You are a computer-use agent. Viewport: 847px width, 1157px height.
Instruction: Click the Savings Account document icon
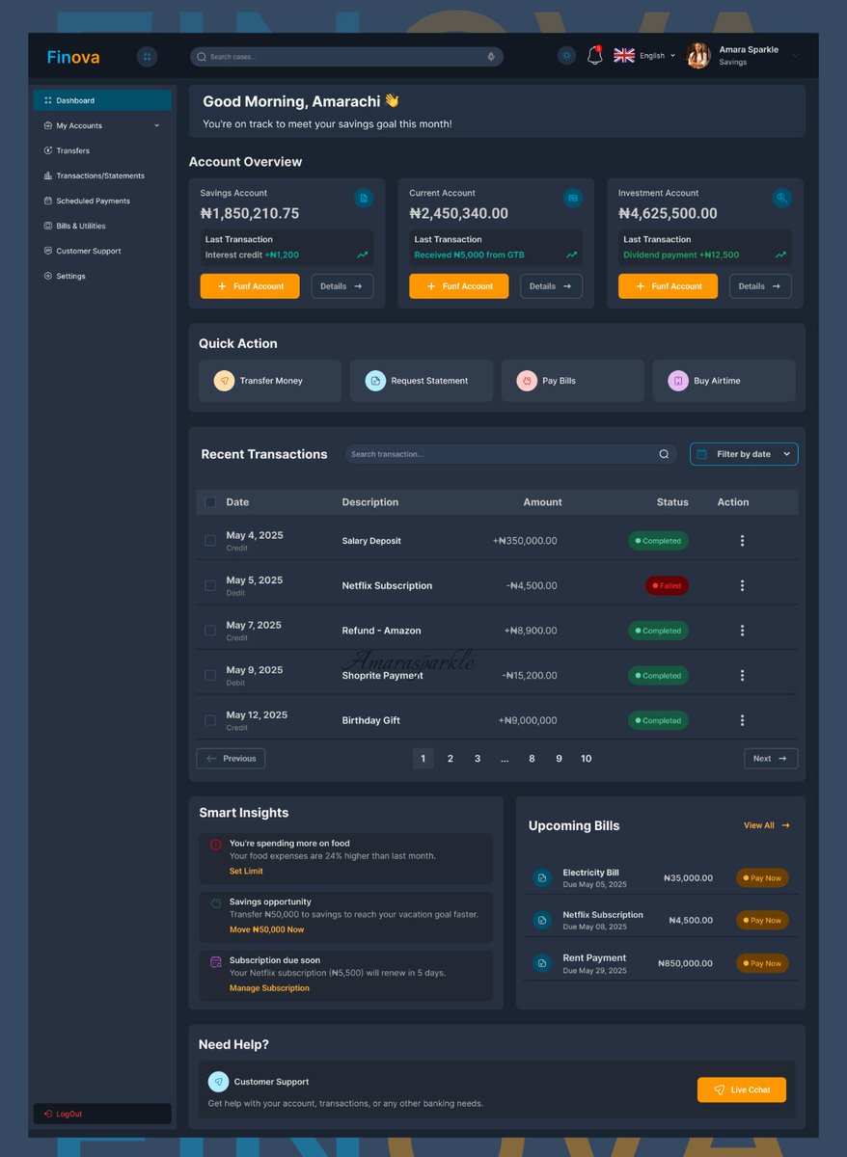tap(364, 198)
